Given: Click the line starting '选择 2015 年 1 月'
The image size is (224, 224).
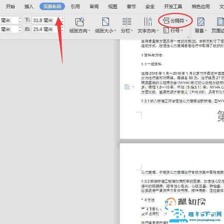Looking at the screenshot, I should [183, 74].
